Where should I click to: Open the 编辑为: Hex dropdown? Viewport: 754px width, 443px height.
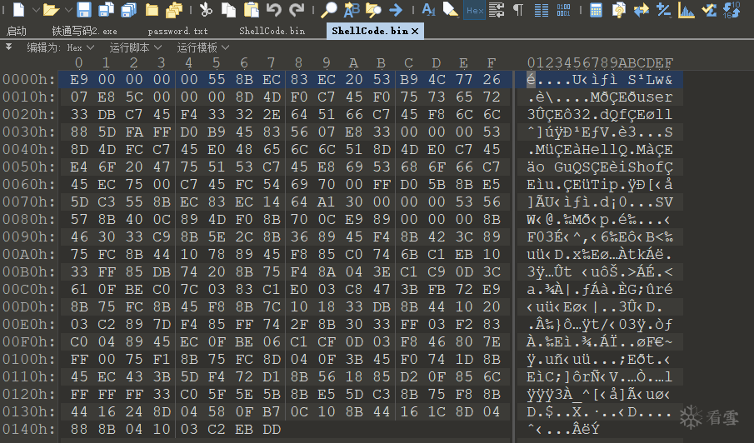pyautogui.click(x=60, y=47)
